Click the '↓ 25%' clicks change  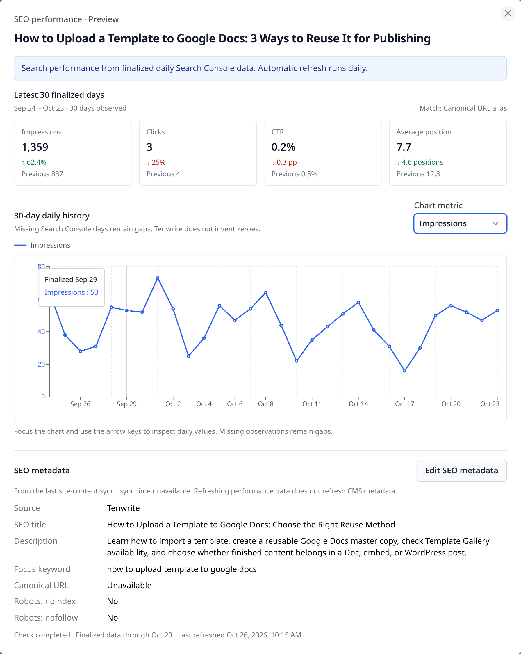[156, 162]
